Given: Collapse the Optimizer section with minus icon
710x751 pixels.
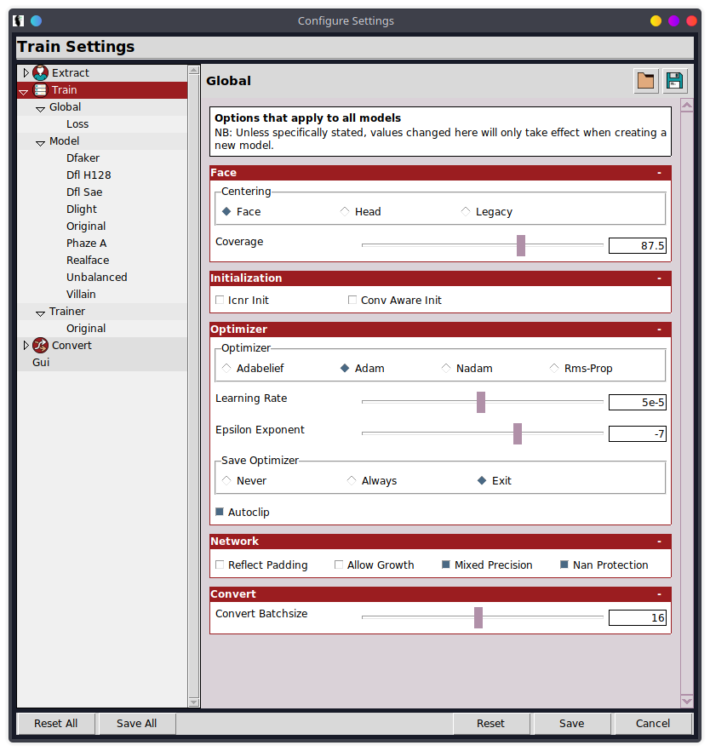Looking at the screenshot, I should click(x=659, y=330).
